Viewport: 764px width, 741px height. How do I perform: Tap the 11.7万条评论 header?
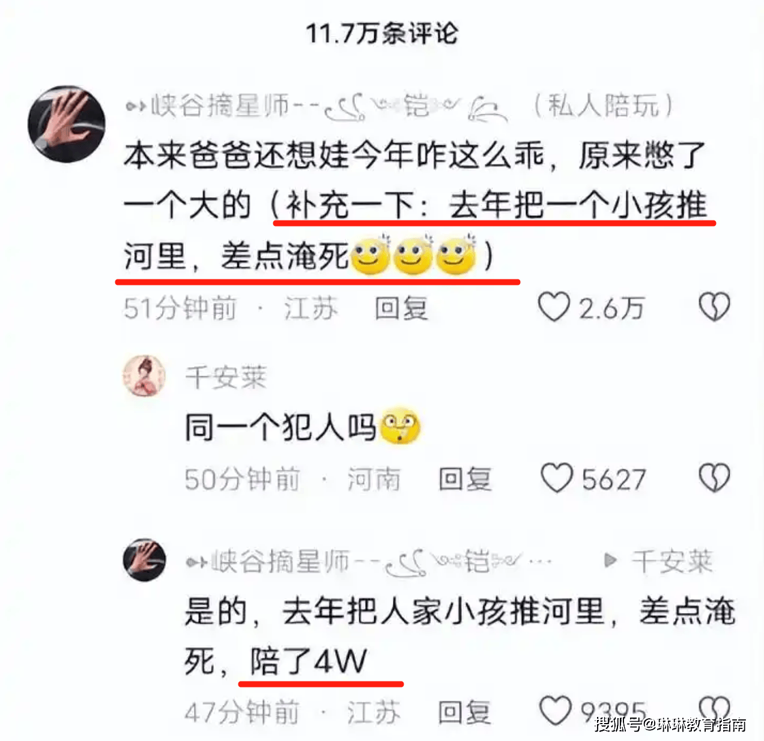point(382,34)
